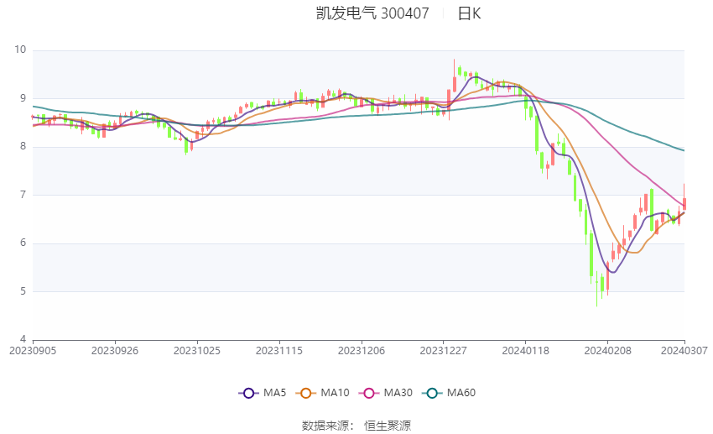713x434 pixels.
Task: Click the 5 price axis label
Action: [x=23, y=291]
